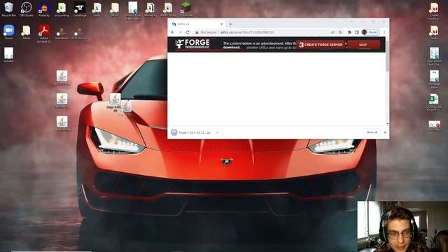Image resolution: width=448 pixels, height=252 pixels.
Task: Close the AdFocus tab
Action: tap(221, 24)
